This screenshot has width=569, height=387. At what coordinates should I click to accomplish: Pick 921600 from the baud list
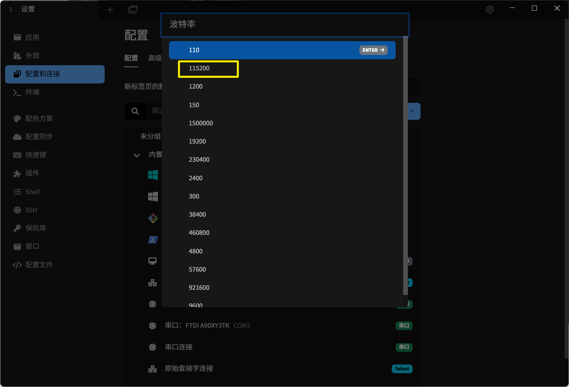tap(199, 288)
